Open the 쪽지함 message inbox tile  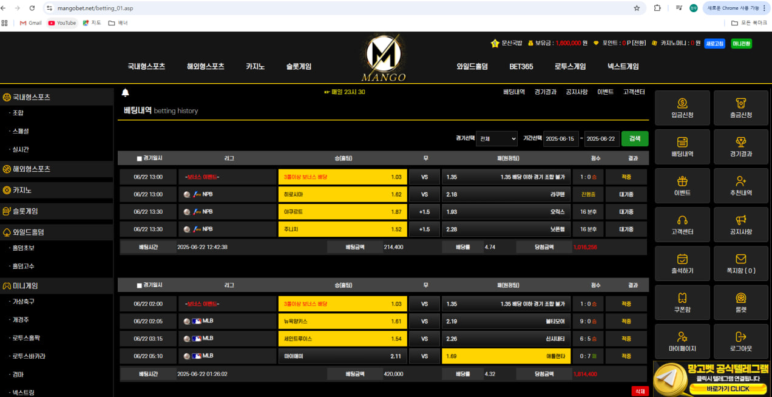pos(740,264)
